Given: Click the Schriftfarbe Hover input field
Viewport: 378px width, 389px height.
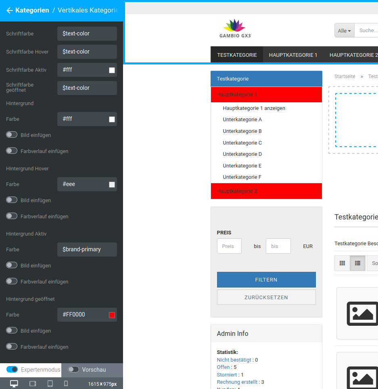Looking at the screenshot, I should (x=87, y=52).
